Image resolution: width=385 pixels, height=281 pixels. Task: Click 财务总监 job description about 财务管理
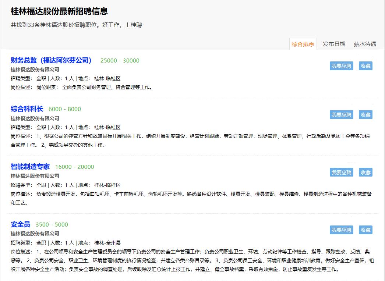click(x=81, y=88)
